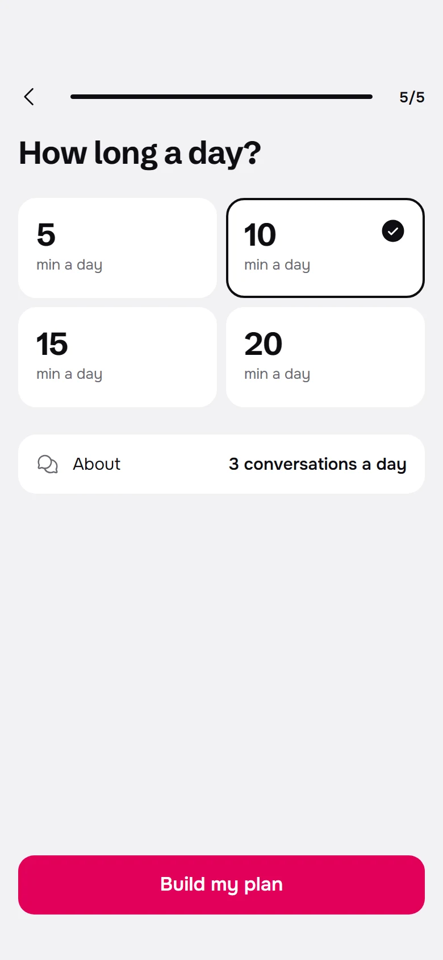Tap 'min a day' label beneath the 15
Viewport: 443px width, 960px height.
point(69,374)
